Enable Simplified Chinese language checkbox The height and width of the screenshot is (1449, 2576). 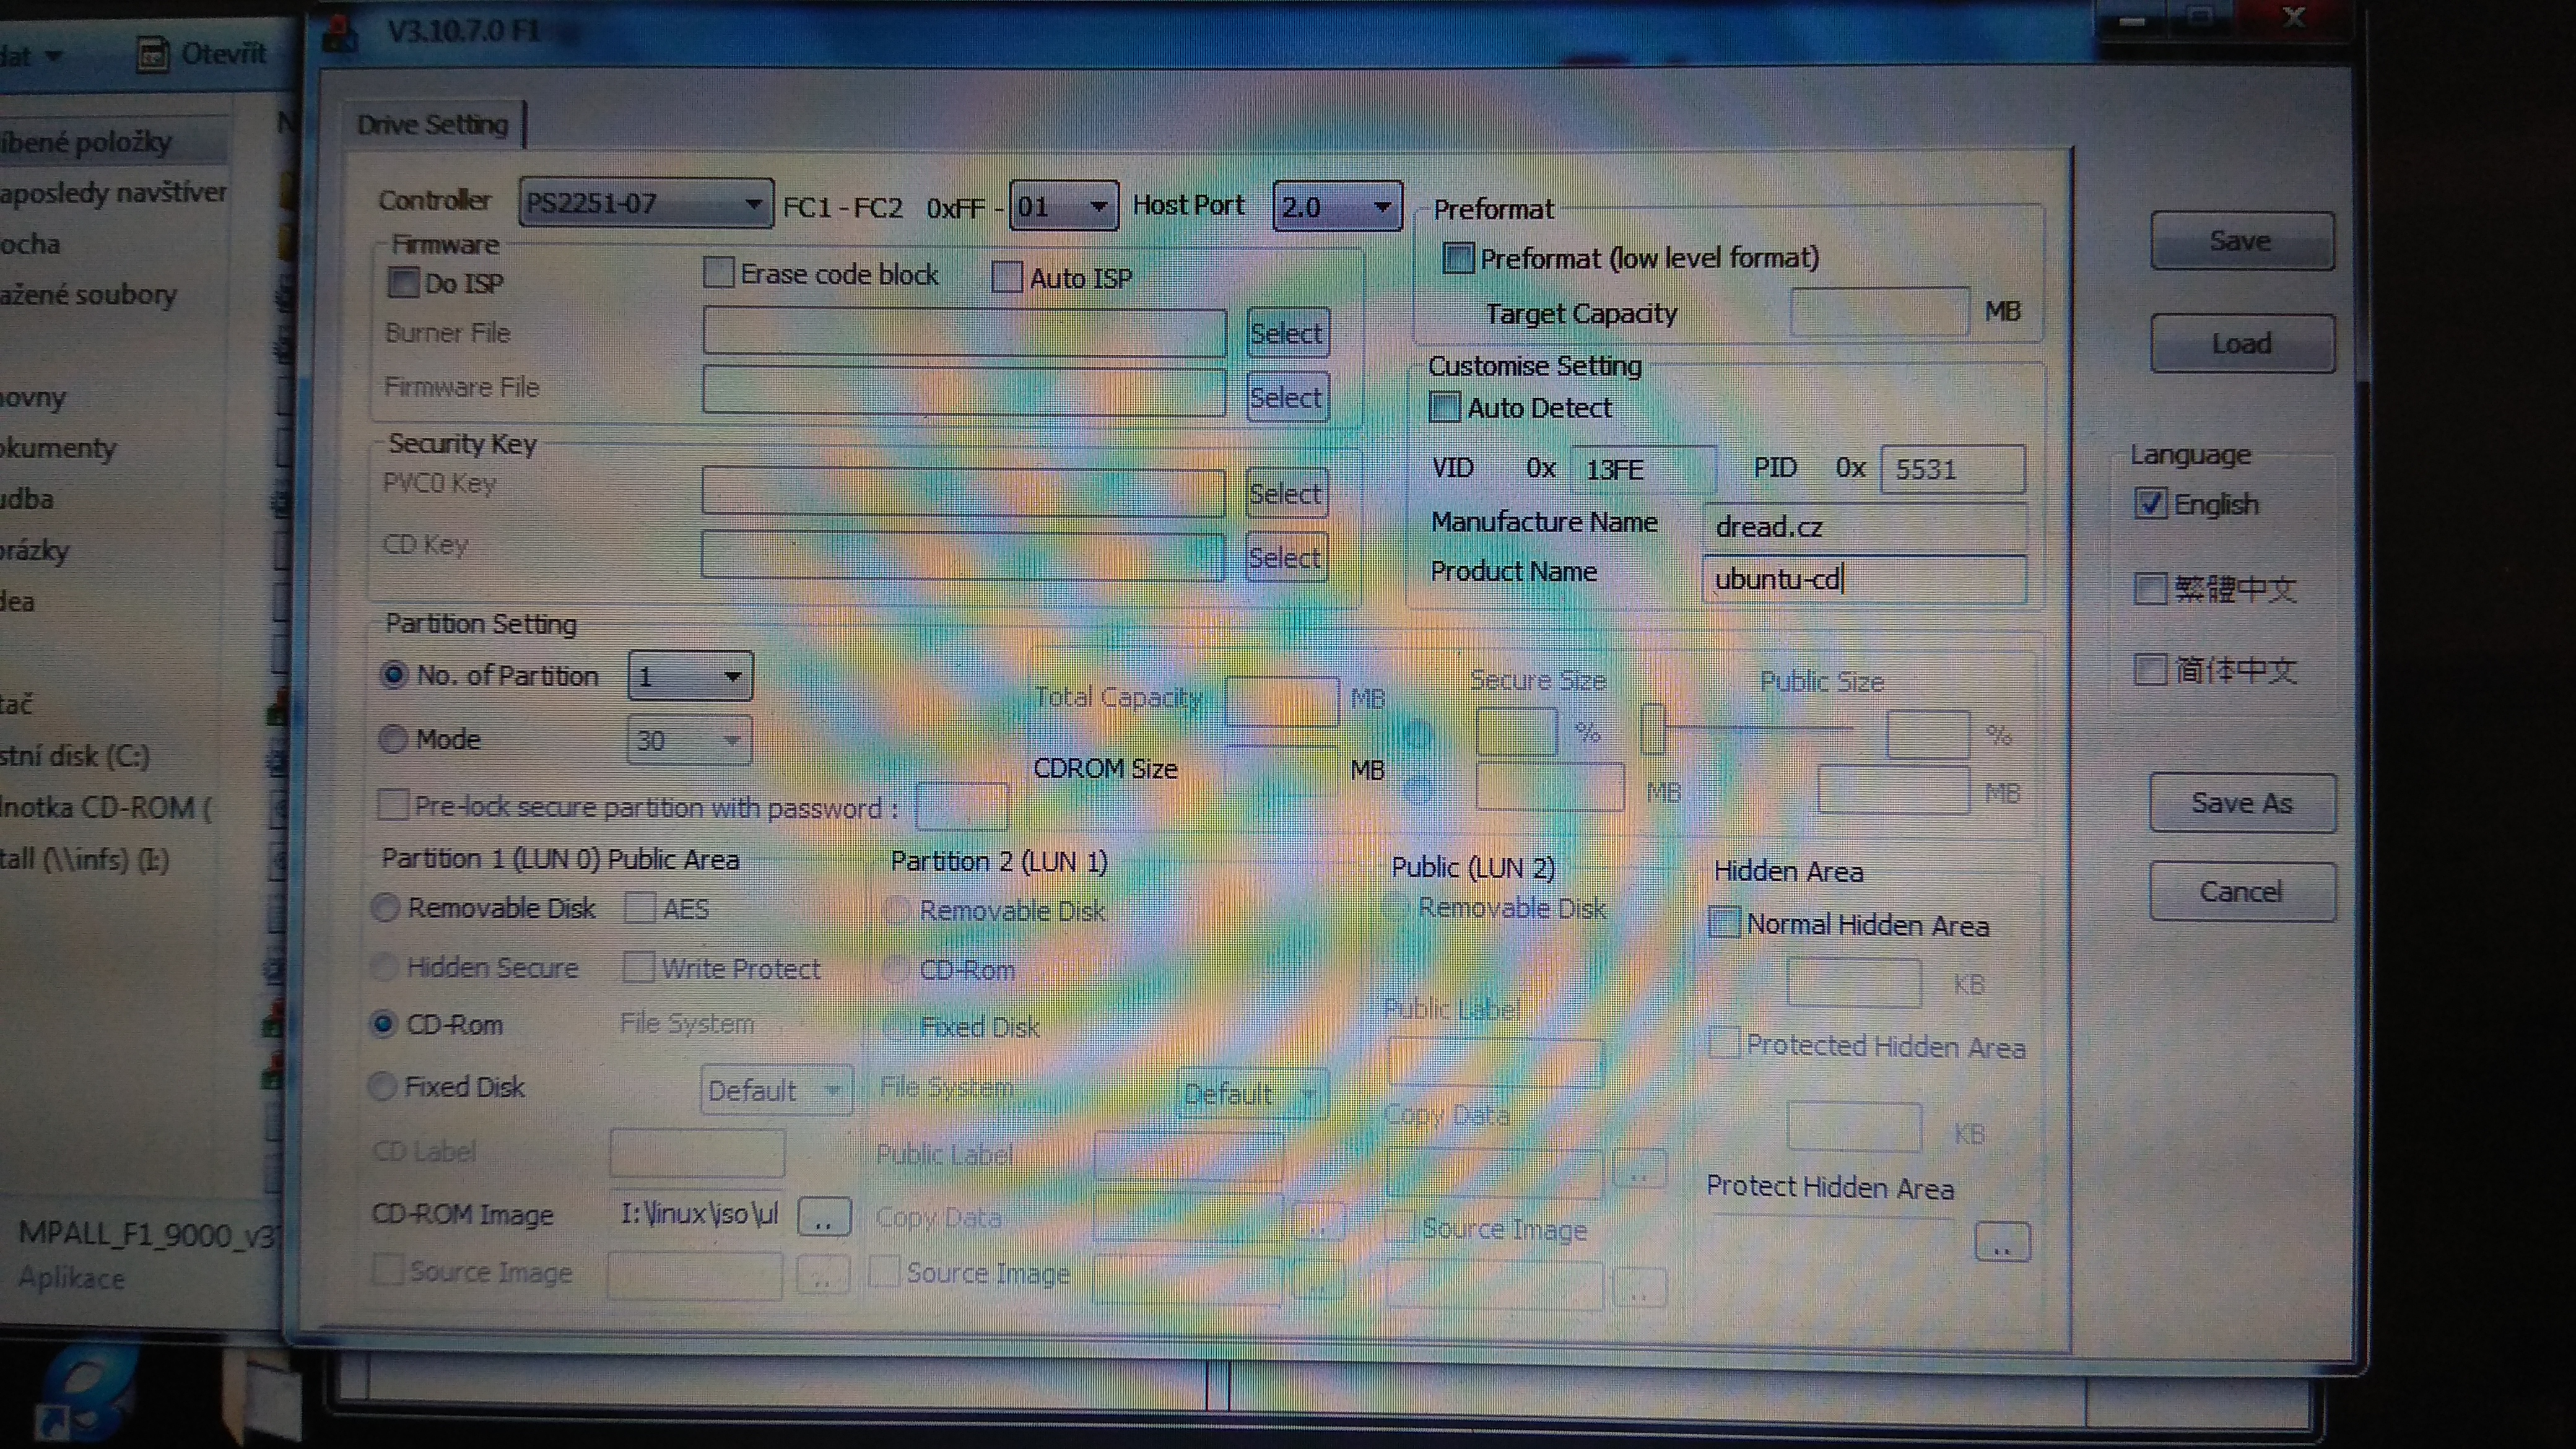pyautogui.click(x=2150, y=669)
